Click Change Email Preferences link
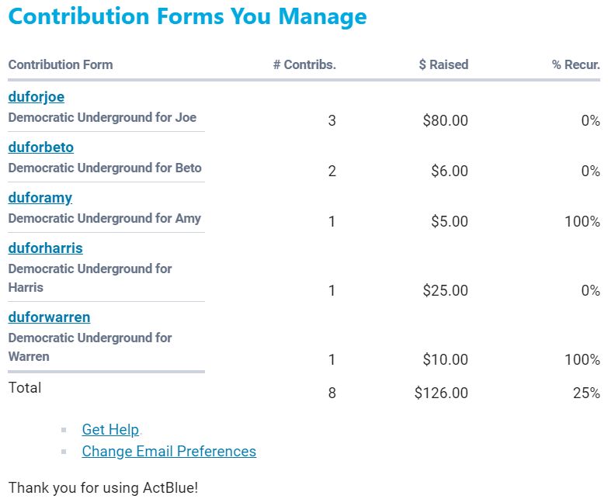 pyautogui.click(x=169, y=451)
